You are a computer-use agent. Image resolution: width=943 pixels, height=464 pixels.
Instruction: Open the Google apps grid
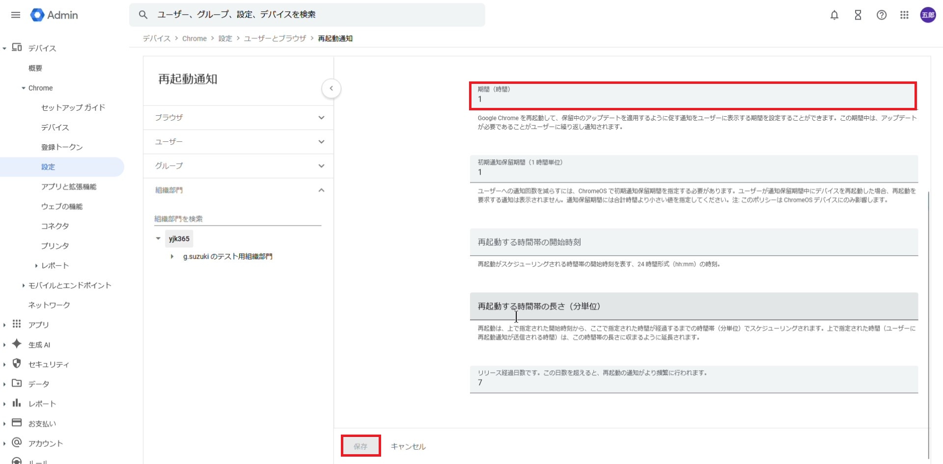(904, 15)
